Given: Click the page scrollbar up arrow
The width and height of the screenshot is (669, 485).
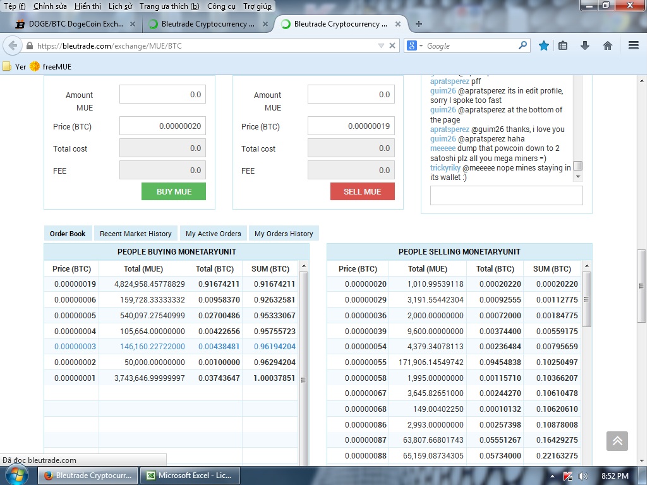Looking at the screenshot, I should (x=642, y=81).
